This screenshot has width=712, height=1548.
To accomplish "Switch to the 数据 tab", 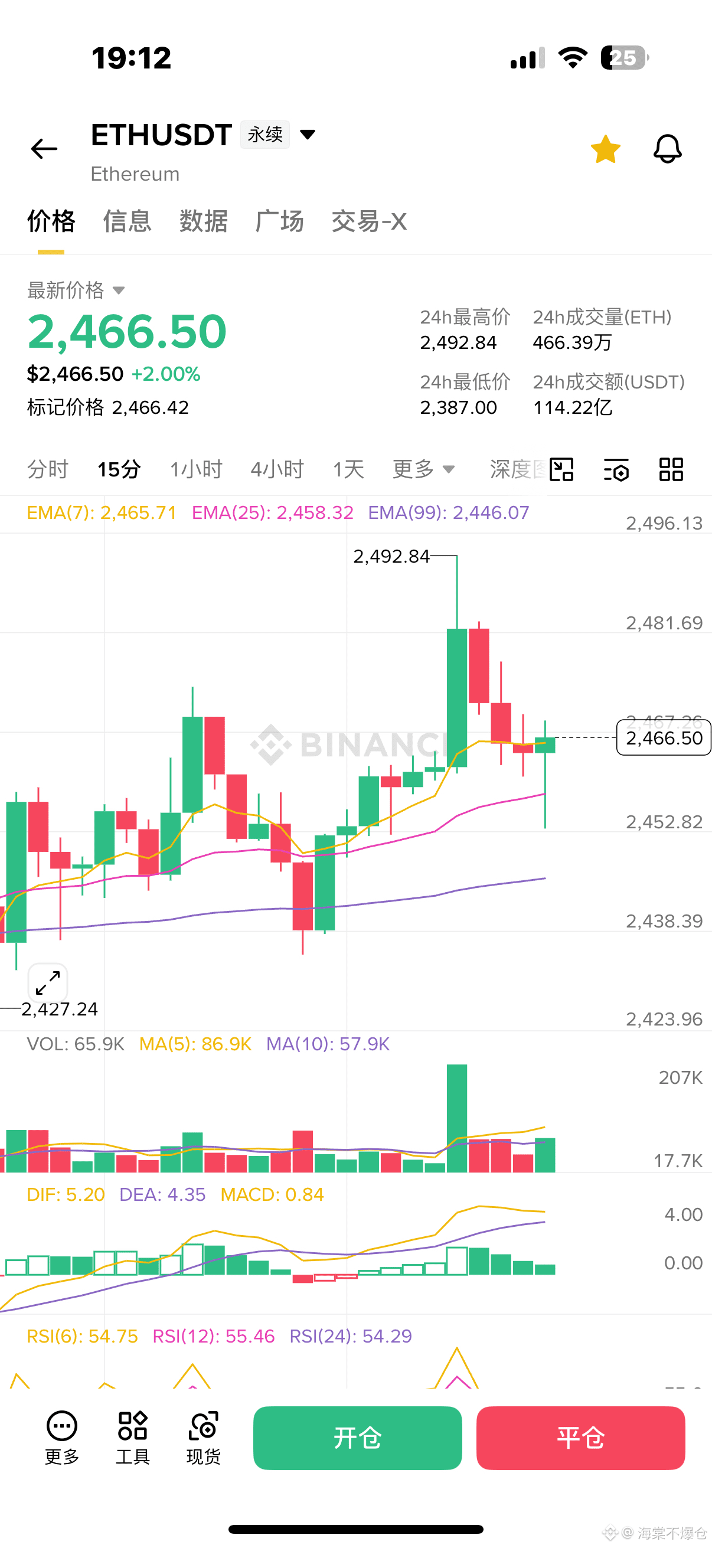I will coord(203,221).
